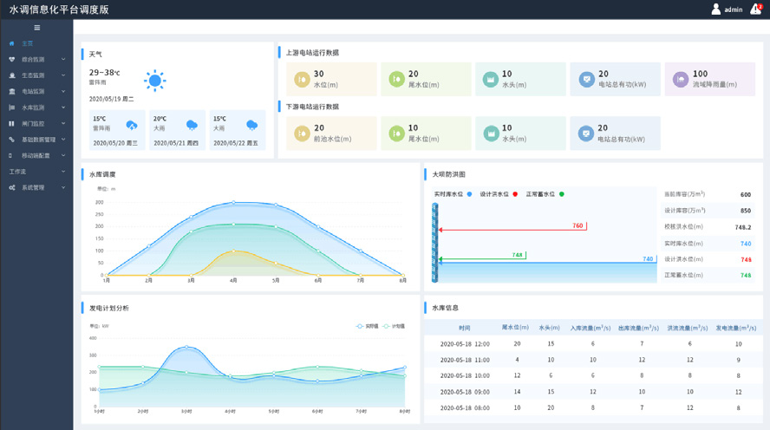Open the 工作流 sidebar menu item
This screenshot has width=770, height=430.
(19, 172)
